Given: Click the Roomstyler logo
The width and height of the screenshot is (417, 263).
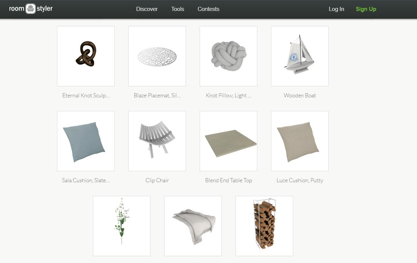Looking at the screenshot, I should tap(31, 9).
